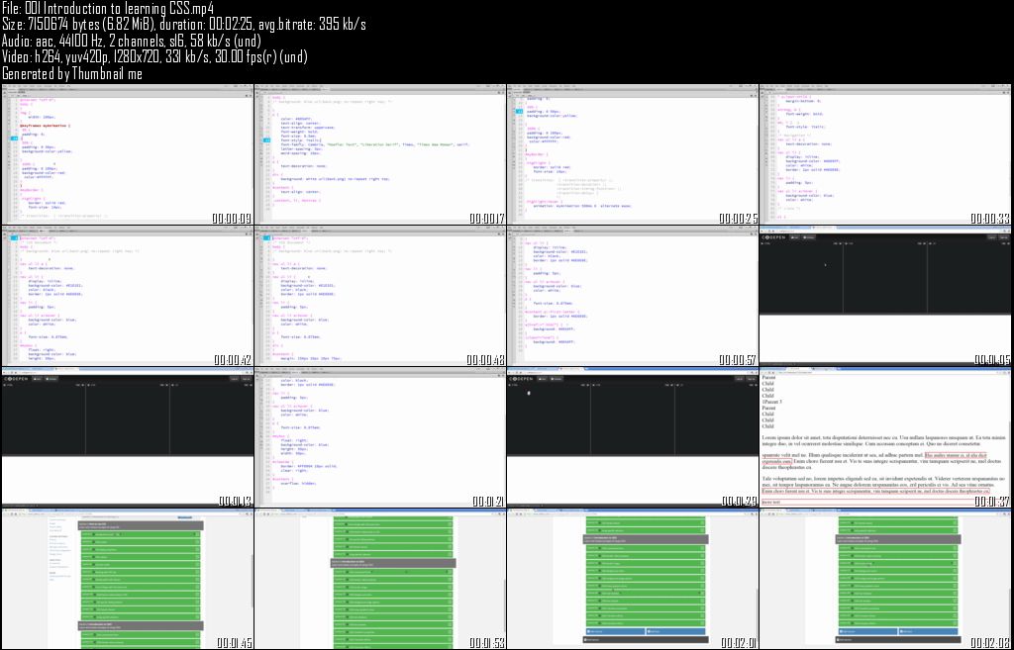Viewport: 1014px width, 650px height.
Task: Click the CodePen logo in frame 00:01:13
Action: pyautogui.click(x=15, y=379)
